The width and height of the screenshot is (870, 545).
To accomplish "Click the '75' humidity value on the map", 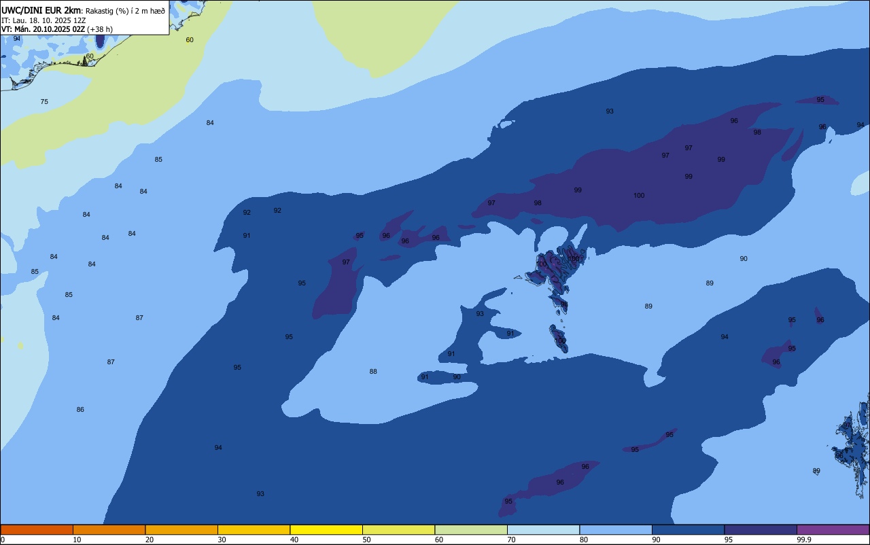I will point(44,102).
